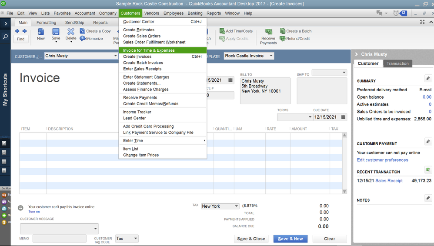Screen dimensions: 434x246
Task: Open the Rock Castle Invoice template dropdown
Action: [x=271, y=56]
